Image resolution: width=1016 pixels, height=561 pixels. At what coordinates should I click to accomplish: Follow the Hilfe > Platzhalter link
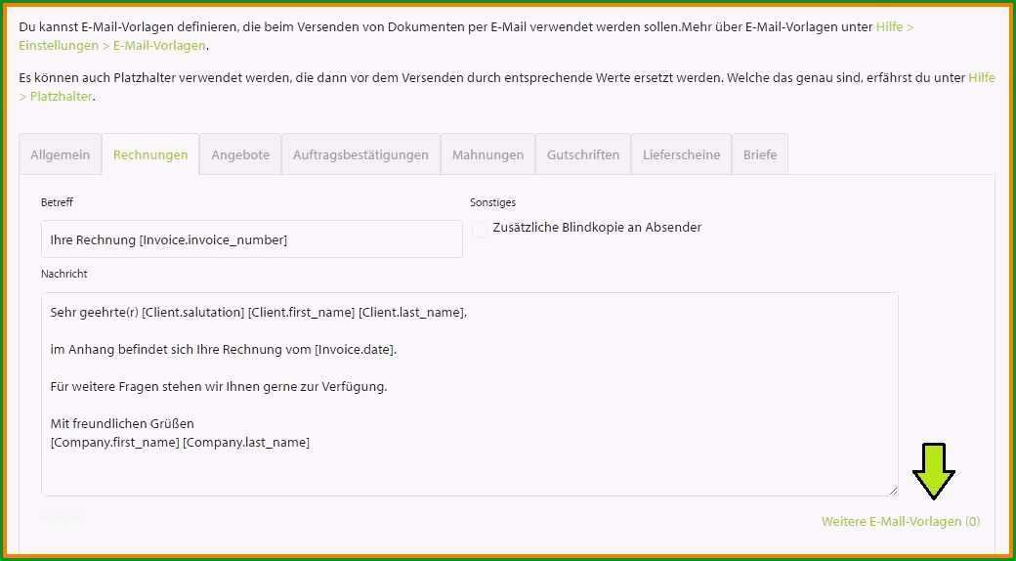[57, 97]
